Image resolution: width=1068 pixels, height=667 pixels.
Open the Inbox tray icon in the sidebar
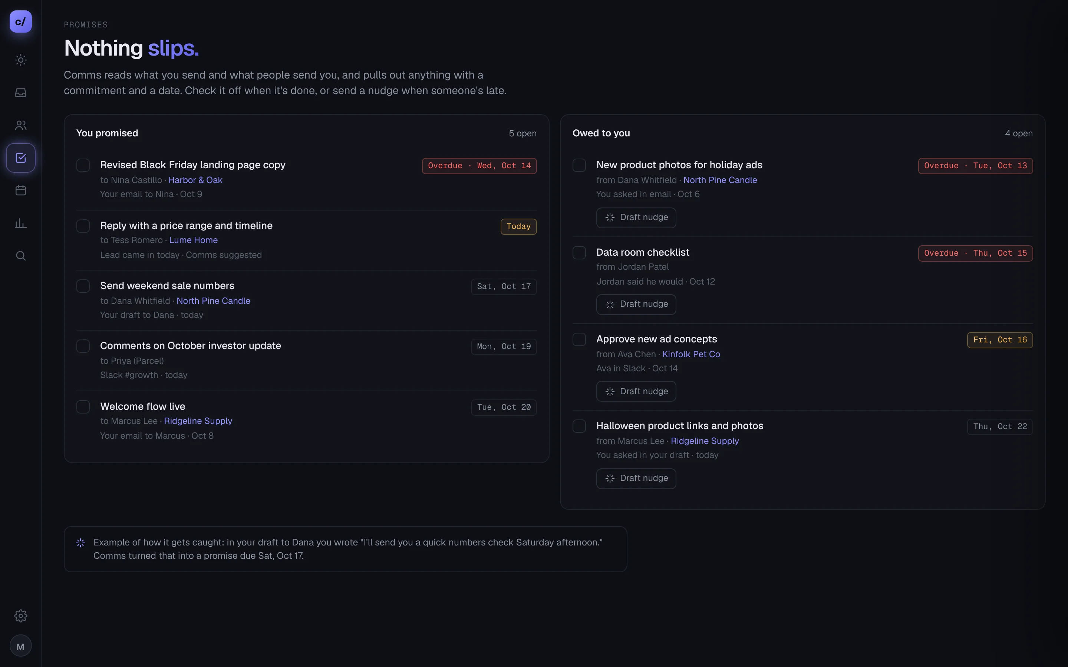pyautogui.click(x=21, y=93)
